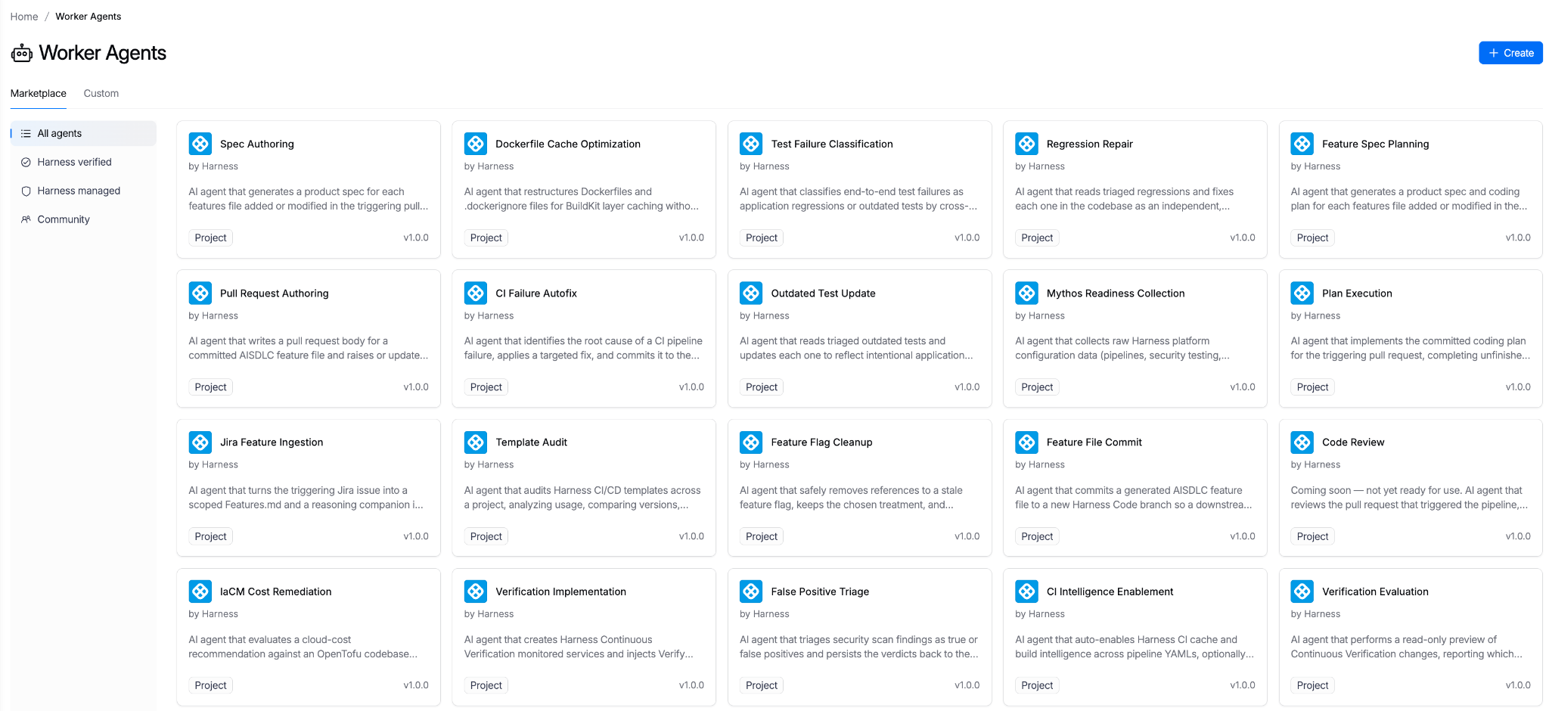
Task: Click the Regression Repair agent icon
Action: tap(1027, 144)
